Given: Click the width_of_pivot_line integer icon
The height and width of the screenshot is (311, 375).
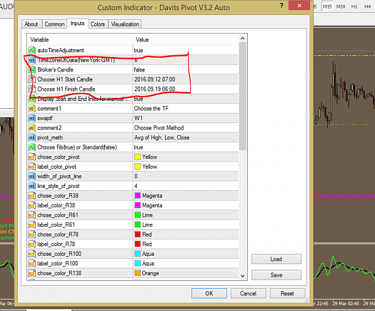Looking at the screenshot, I should tap(32, 177).
